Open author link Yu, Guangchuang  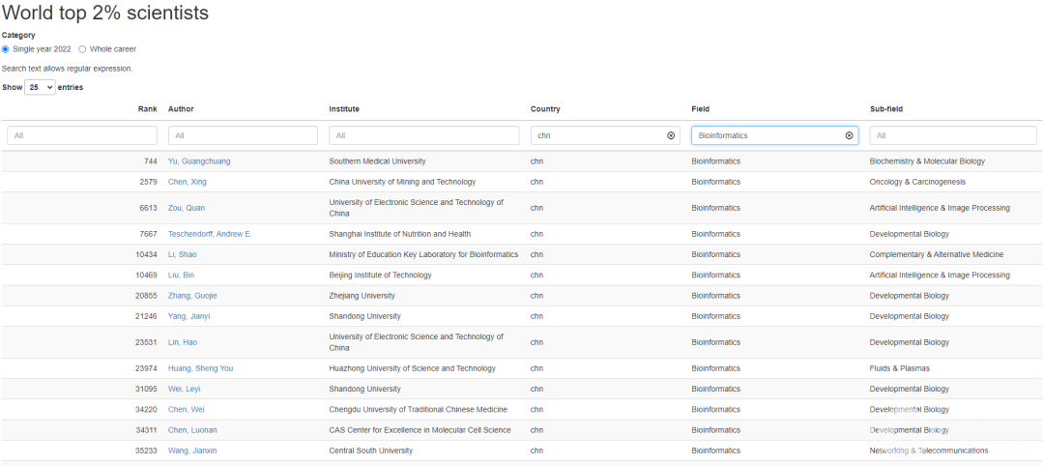coord(199,161)
